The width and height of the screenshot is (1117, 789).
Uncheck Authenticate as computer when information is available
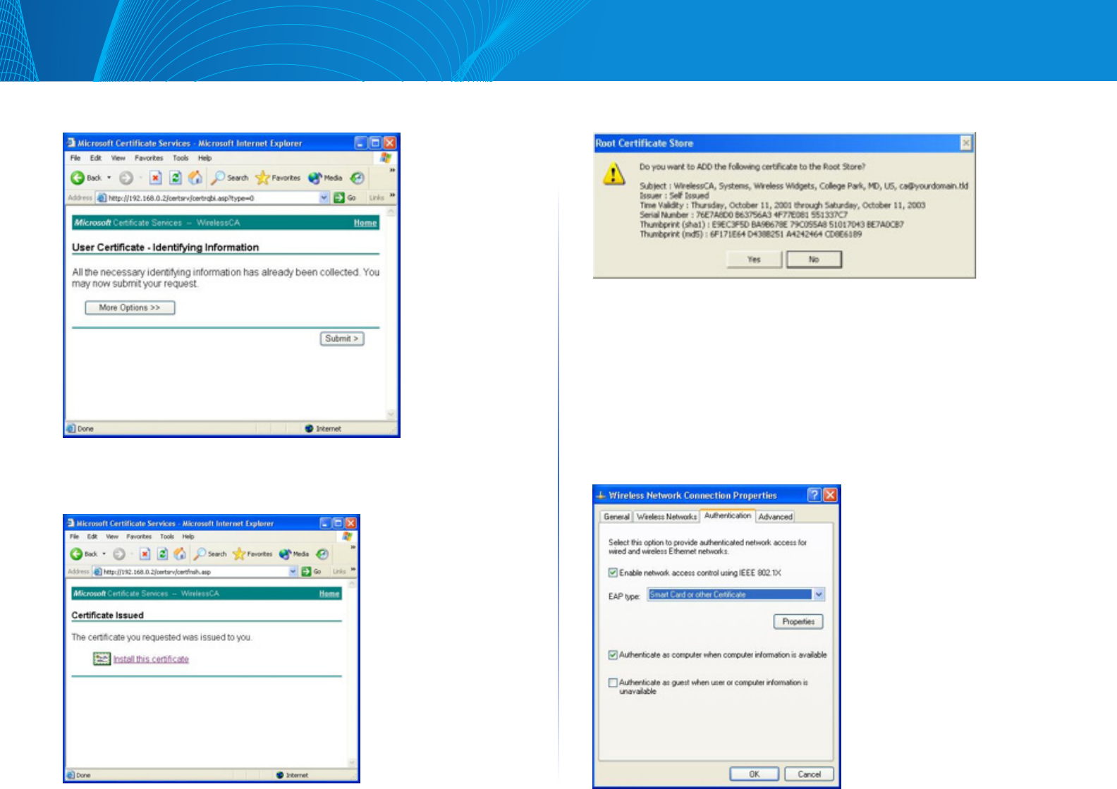[614, 655]
